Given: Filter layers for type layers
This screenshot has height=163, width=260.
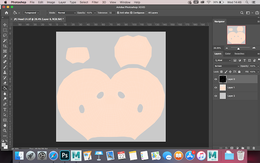Looking at the screenshot, I should [x=245, y=60].
